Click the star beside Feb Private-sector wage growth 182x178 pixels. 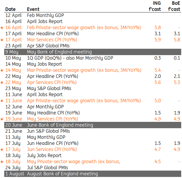click(2, 28)
